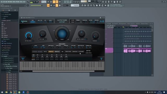Toggle the Formant button
This screenshot has height=94, width=167.
[x=73, y=22]
